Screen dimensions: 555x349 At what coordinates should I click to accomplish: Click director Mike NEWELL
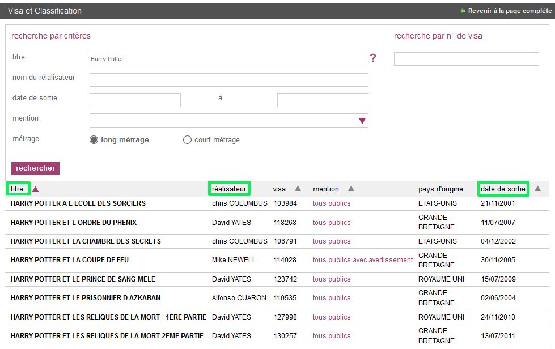[x=234, y=260]
